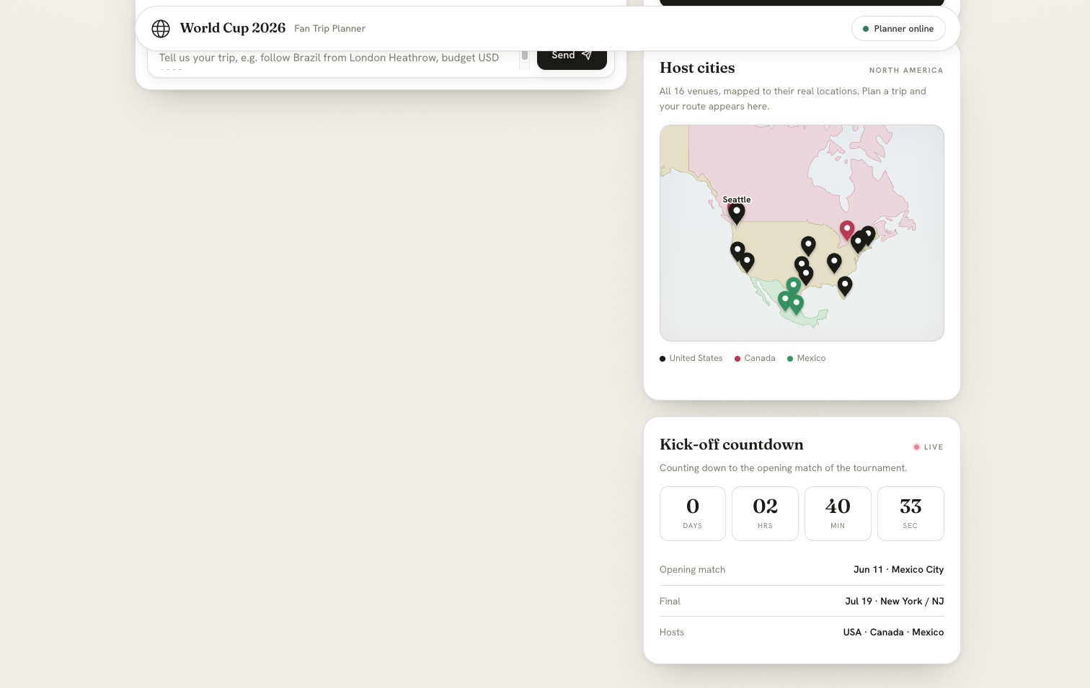1090x688 pixels.
Task: Click the 'Jun 11 · Mexico City' value
Action: click(898, 570)
